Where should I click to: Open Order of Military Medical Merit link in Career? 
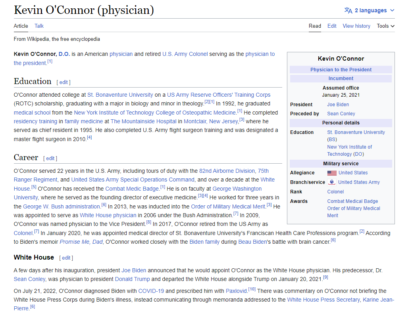(x=228, y=206)
